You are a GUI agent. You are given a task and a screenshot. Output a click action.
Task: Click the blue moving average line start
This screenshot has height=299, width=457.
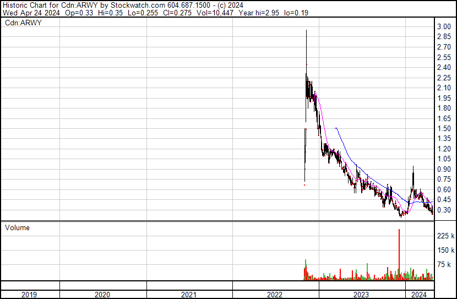point(335,128)
